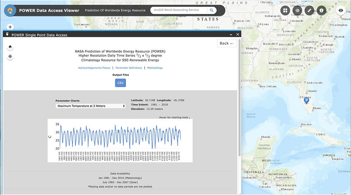Click the POWER globe logo icon
351x195 pixels.
point(10,10)
